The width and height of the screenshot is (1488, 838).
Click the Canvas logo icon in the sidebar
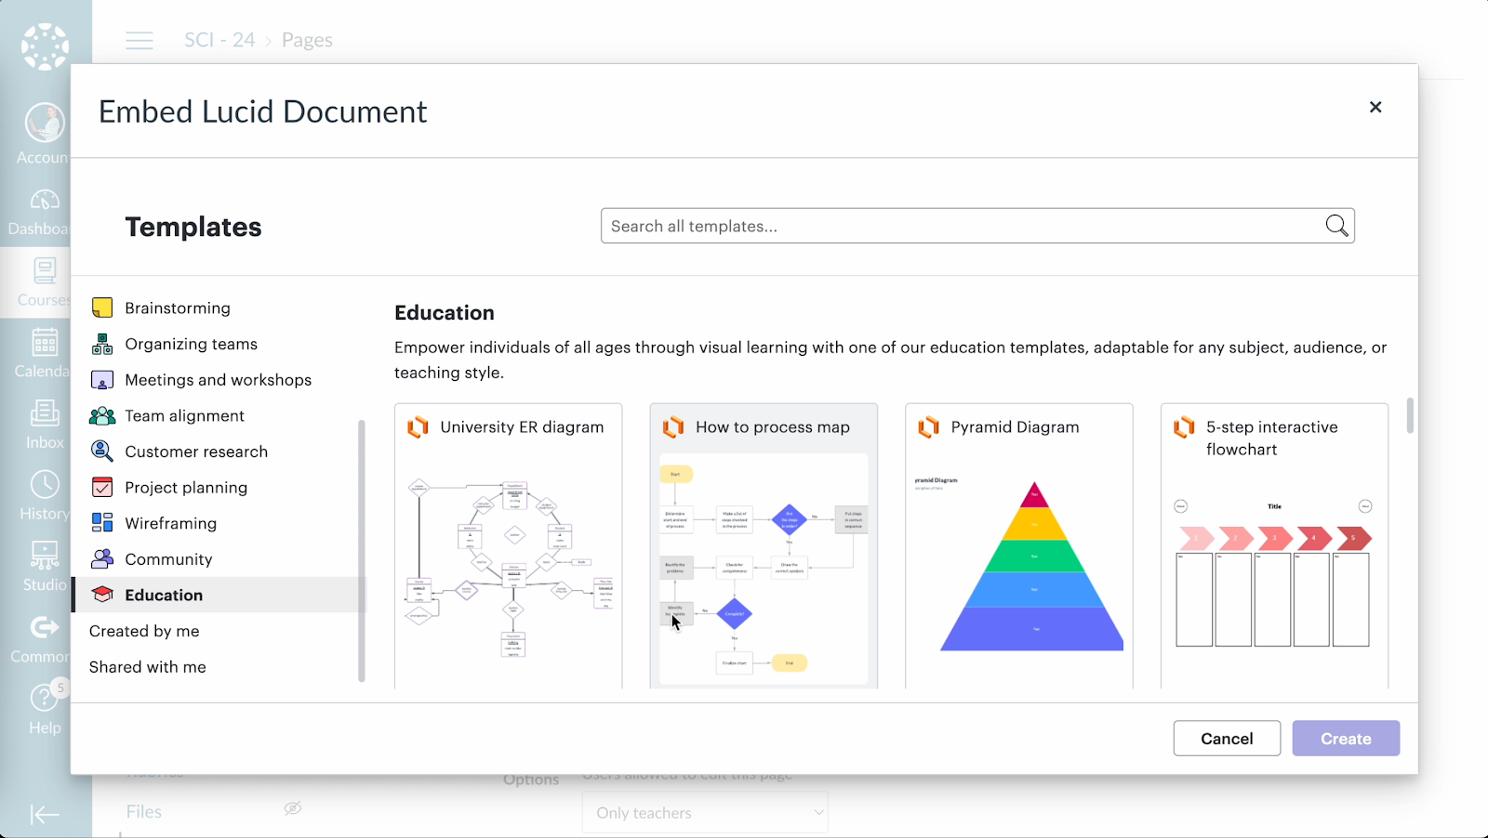click(45, 46)
